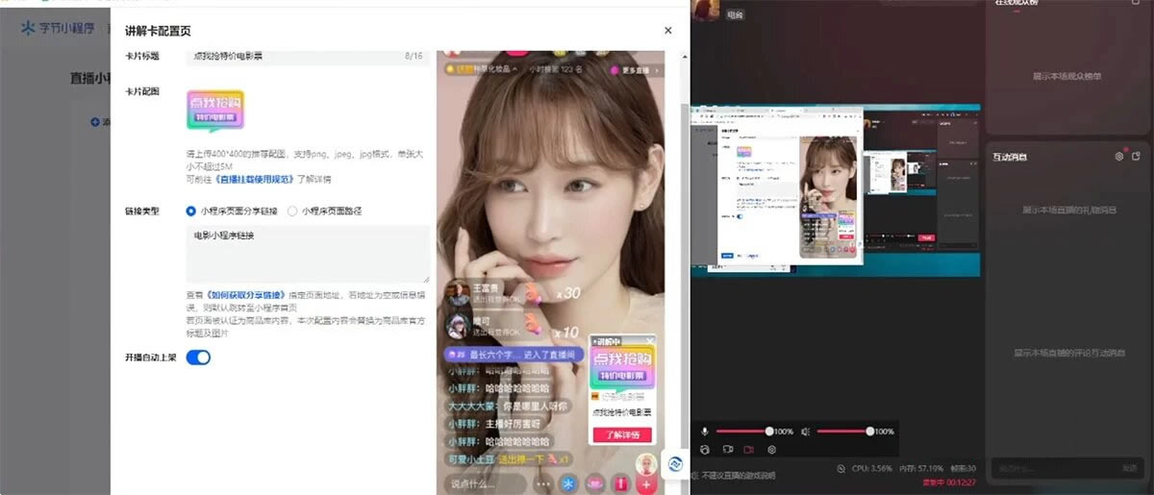Click the floating blue assistant icon

[675, 464]
